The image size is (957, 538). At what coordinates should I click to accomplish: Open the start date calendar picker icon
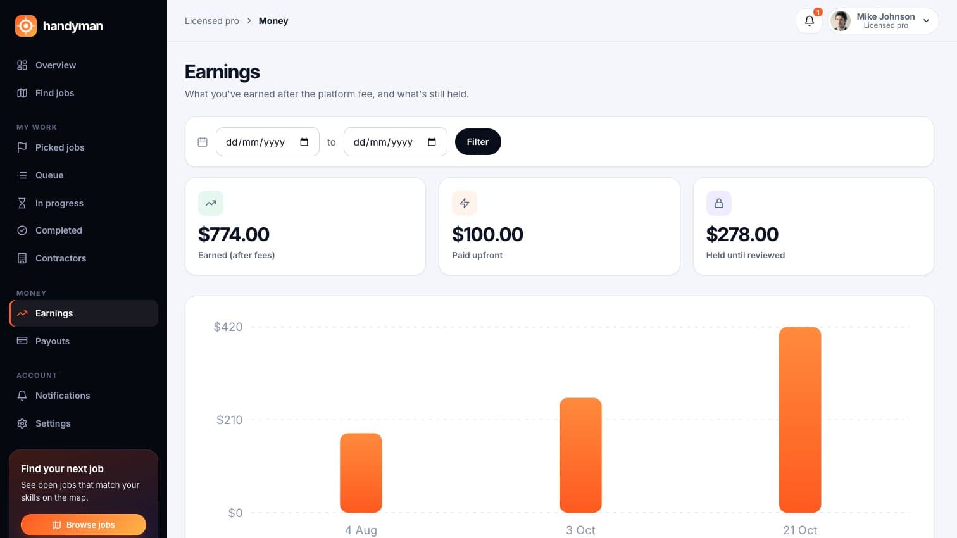pyautogui.click(x=304, y=142)
